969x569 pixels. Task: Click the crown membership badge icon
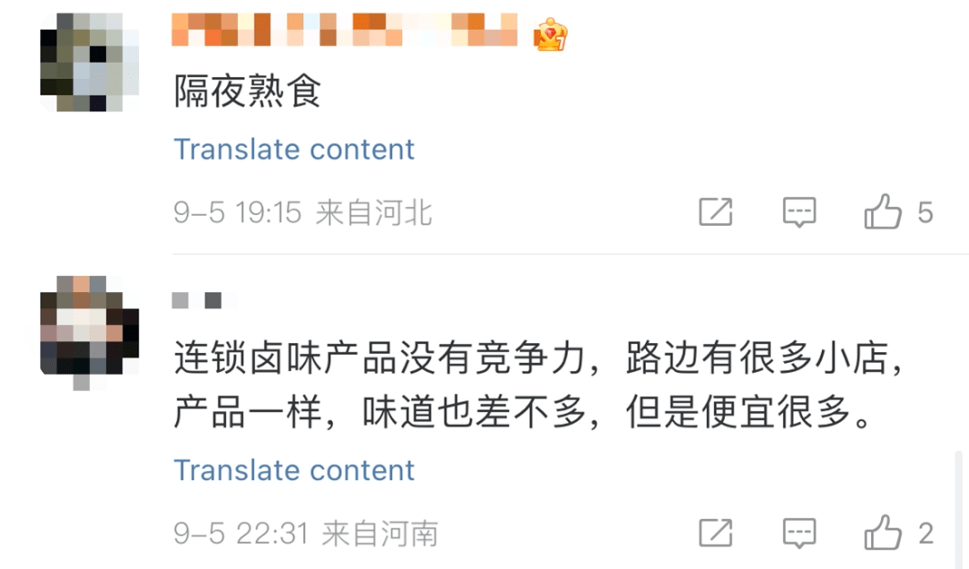(x=551, y=36)
